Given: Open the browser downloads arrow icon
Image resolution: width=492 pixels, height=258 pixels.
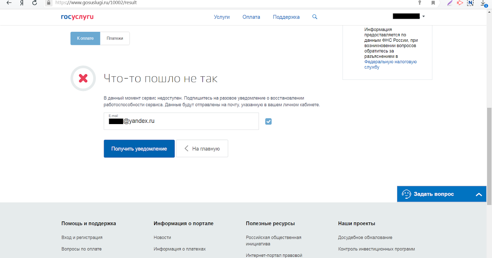Looking at the screenshot, I should 484,3.
